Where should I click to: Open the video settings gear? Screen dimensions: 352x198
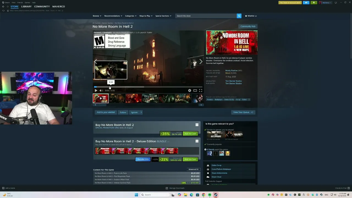[189, 90]
